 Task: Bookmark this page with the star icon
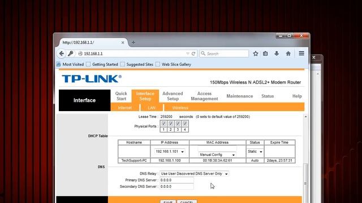[x=255, y=54]
